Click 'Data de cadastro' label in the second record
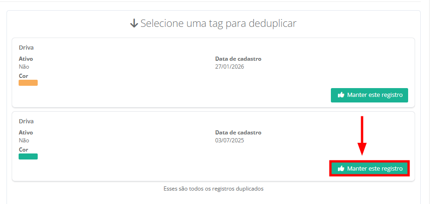The width and height of the screenshot is (430, 204). point(238,133)
